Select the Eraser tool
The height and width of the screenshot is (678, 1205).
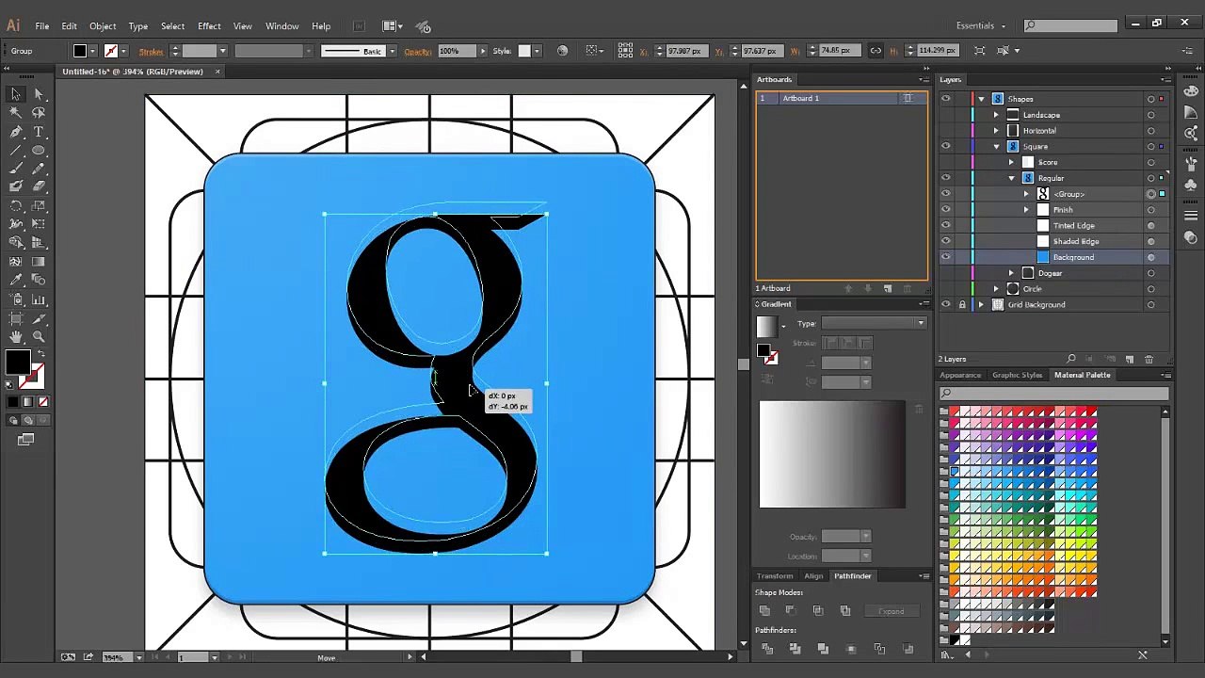click(39, 187)
